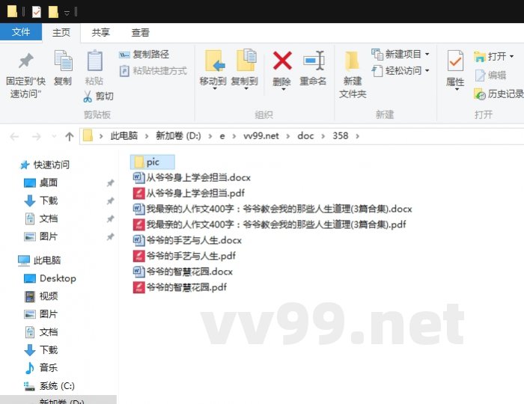Switch to the 共享 Share tab

(x=100, y=32)
